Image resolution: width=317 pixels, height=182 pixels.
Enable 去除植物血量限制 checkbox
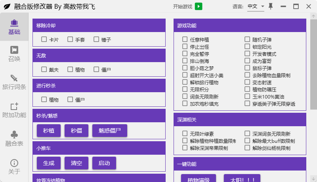pyautogui.click(x=247, y=75)
